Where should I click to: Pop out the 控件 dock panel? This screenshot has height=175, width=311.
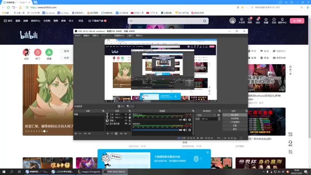246,111
